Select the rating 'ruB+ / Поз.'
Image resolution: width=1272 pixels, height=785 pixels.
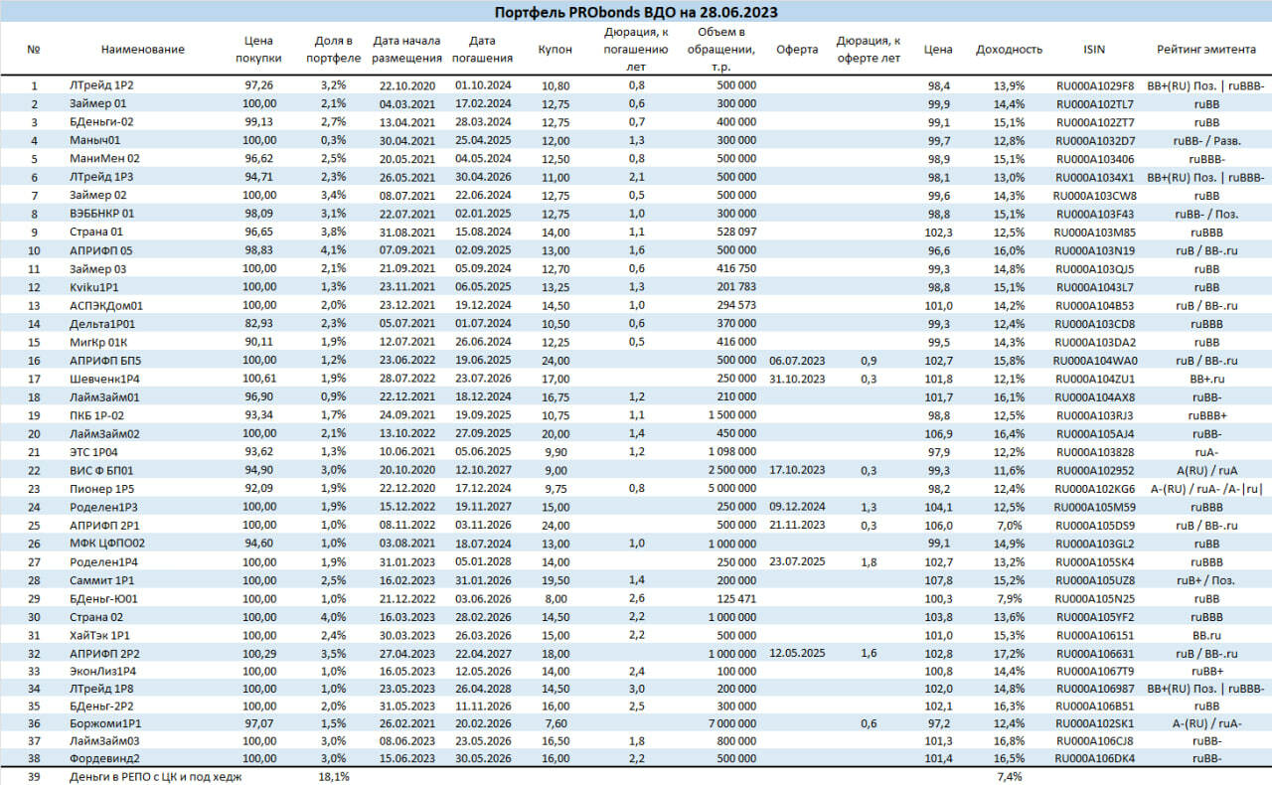[1206, 580]
